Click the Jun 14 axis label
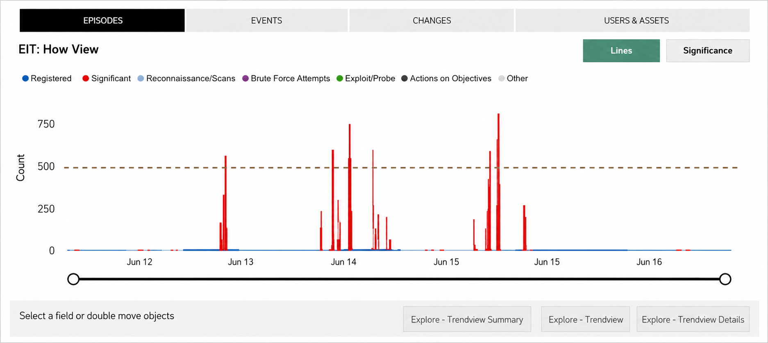Screen dimensions: 768x343 coord(343,262)
